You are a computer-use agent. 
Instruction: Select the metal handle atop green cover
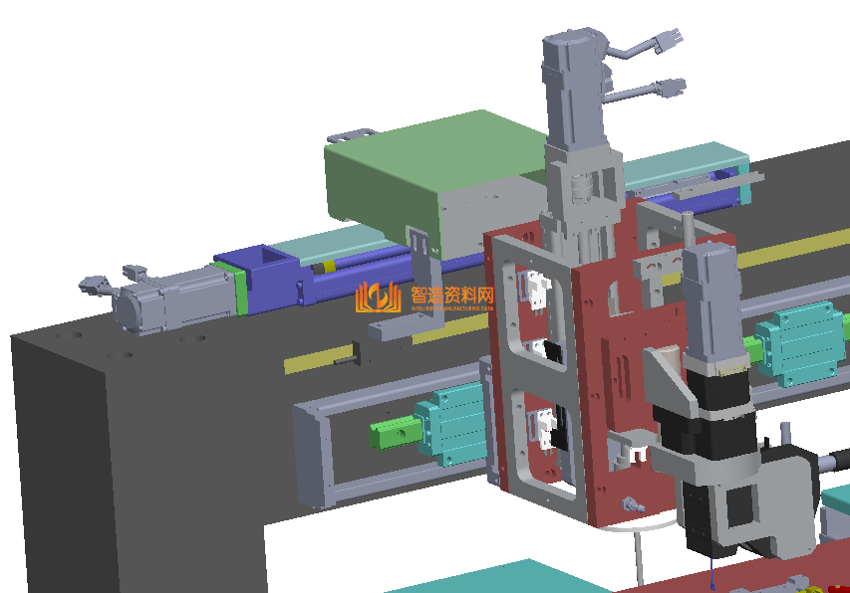(352, 134)
